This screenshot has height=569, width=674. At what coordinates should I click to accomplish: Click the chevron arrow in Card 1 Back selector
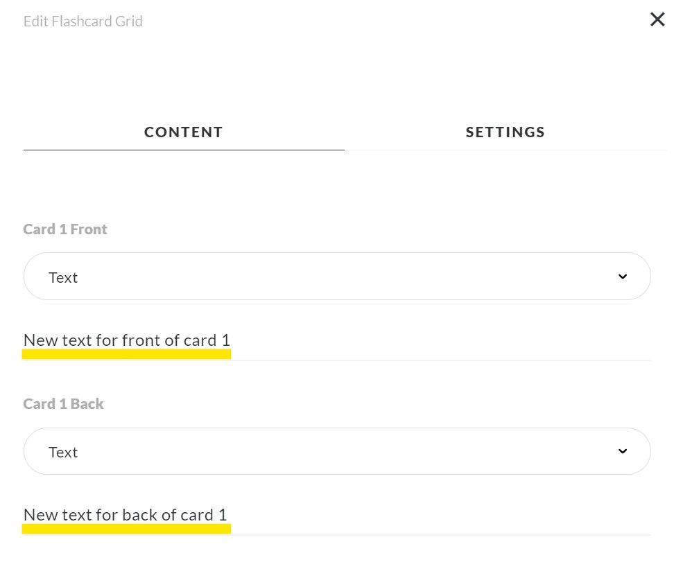point(622,451)
